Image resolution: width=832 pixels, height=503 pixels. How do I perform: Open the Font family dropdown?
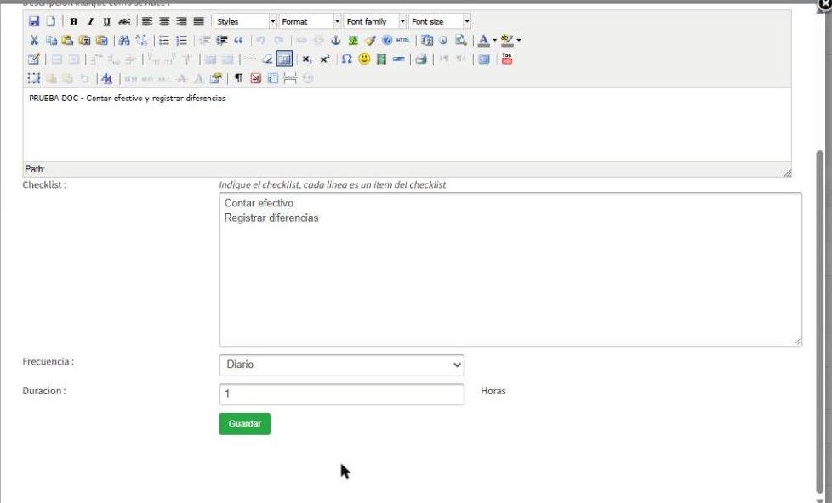point(375,22)
